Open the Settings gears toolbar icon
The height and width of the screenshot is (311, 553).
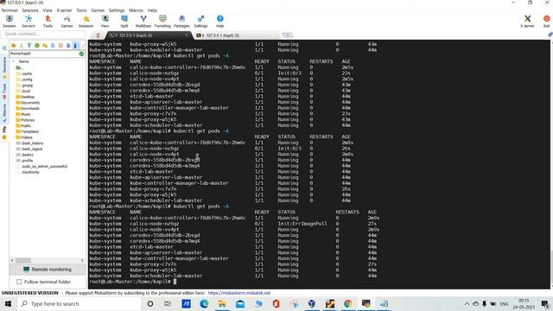(x=200, y=21)
